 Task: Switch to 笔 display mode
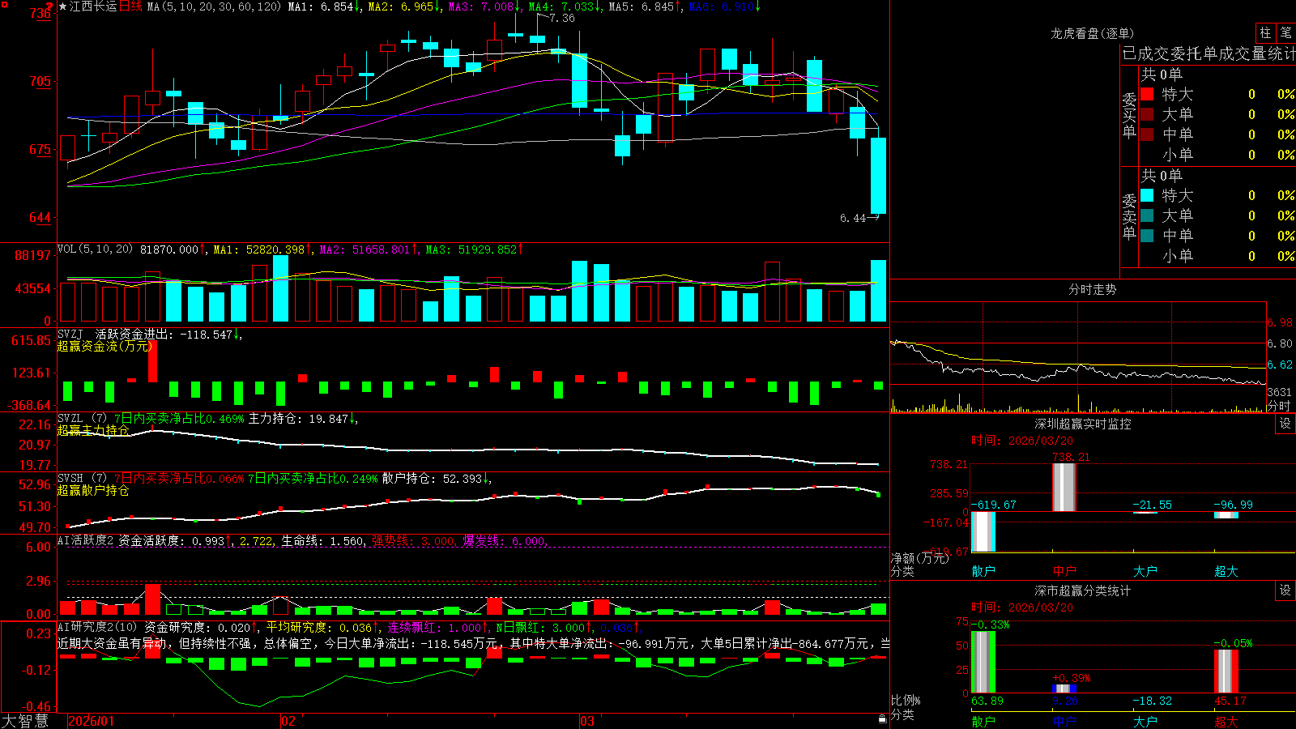point(1285,32)
